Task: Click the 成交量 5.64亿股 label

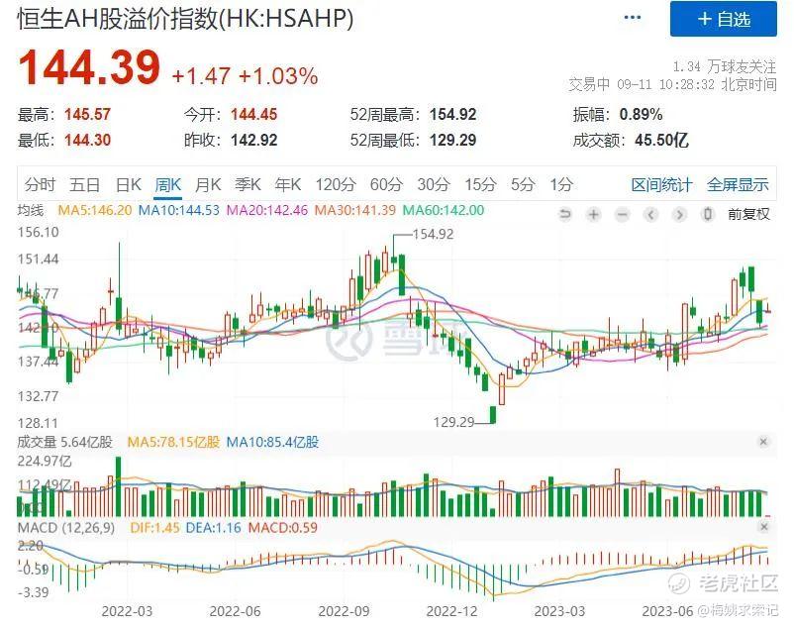Action: pos(64,442)
